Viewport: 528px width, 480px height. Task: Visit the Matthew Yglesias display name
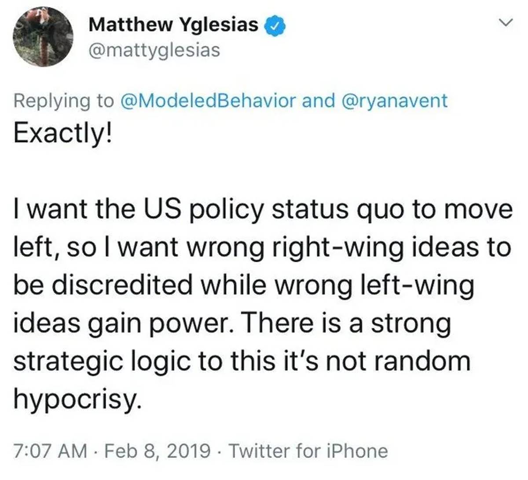pyautogui.click(x=173, y=25)
